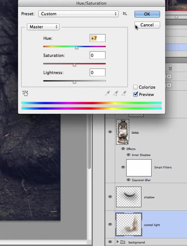Viewport: 187px width, 246px height.
Task: Select the on-image adjustment hand tool
Action: tap(25, 93)
